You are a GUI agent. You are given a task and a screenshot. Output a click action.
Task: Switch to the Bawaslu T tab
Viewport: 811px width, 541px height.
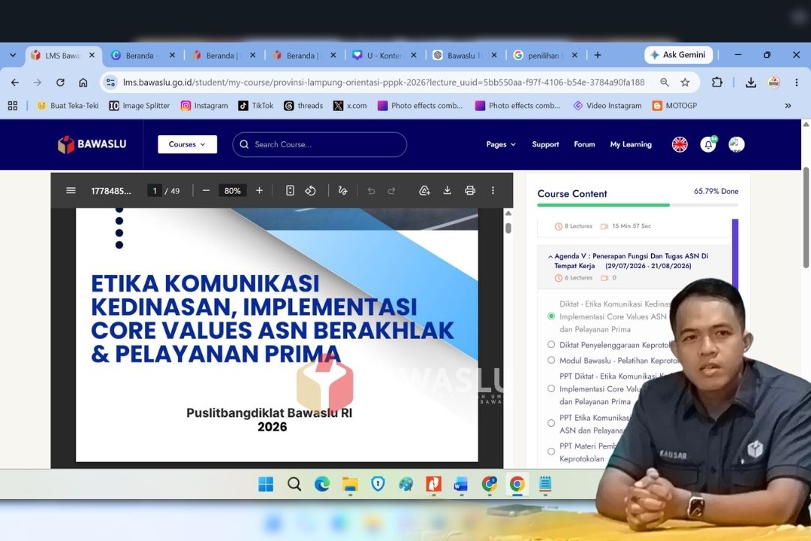[x=465, y=56]
